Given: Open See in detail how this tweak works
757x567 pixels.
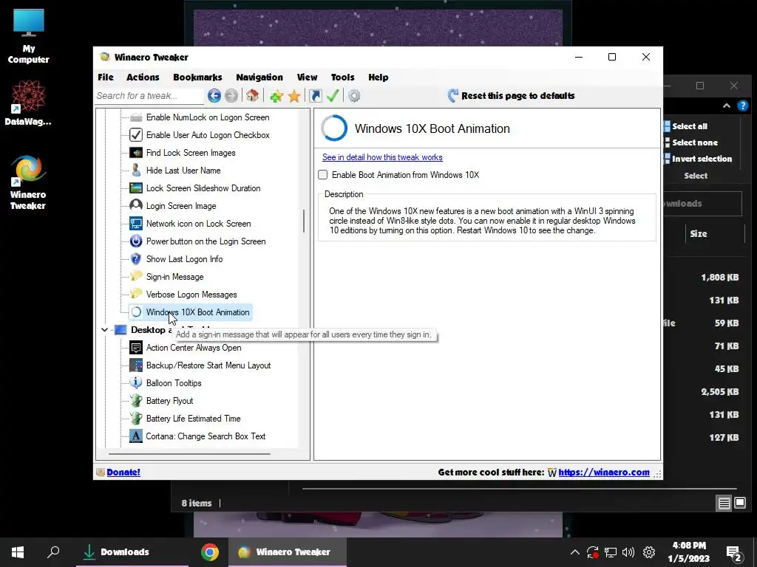Looking at the screenshot, I should pos(382,157).
